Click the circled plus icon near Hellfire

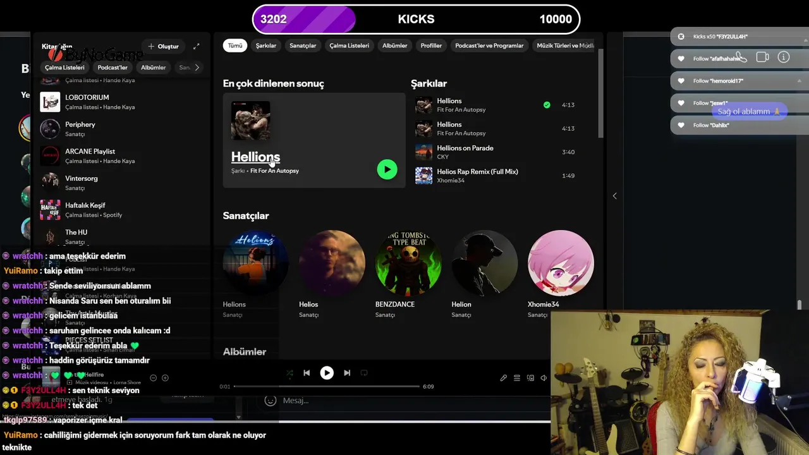coord(165,378)
